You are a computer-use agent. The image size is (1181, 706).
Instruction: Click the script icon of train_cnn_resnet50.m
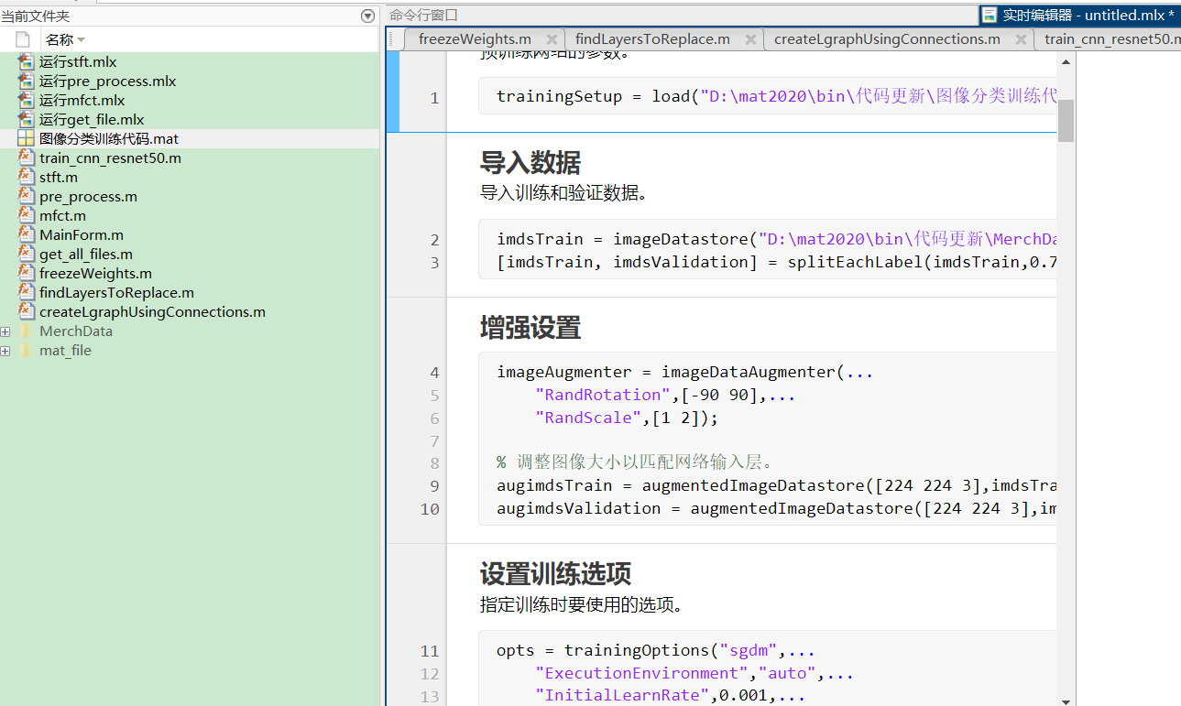tap(26, 157)
